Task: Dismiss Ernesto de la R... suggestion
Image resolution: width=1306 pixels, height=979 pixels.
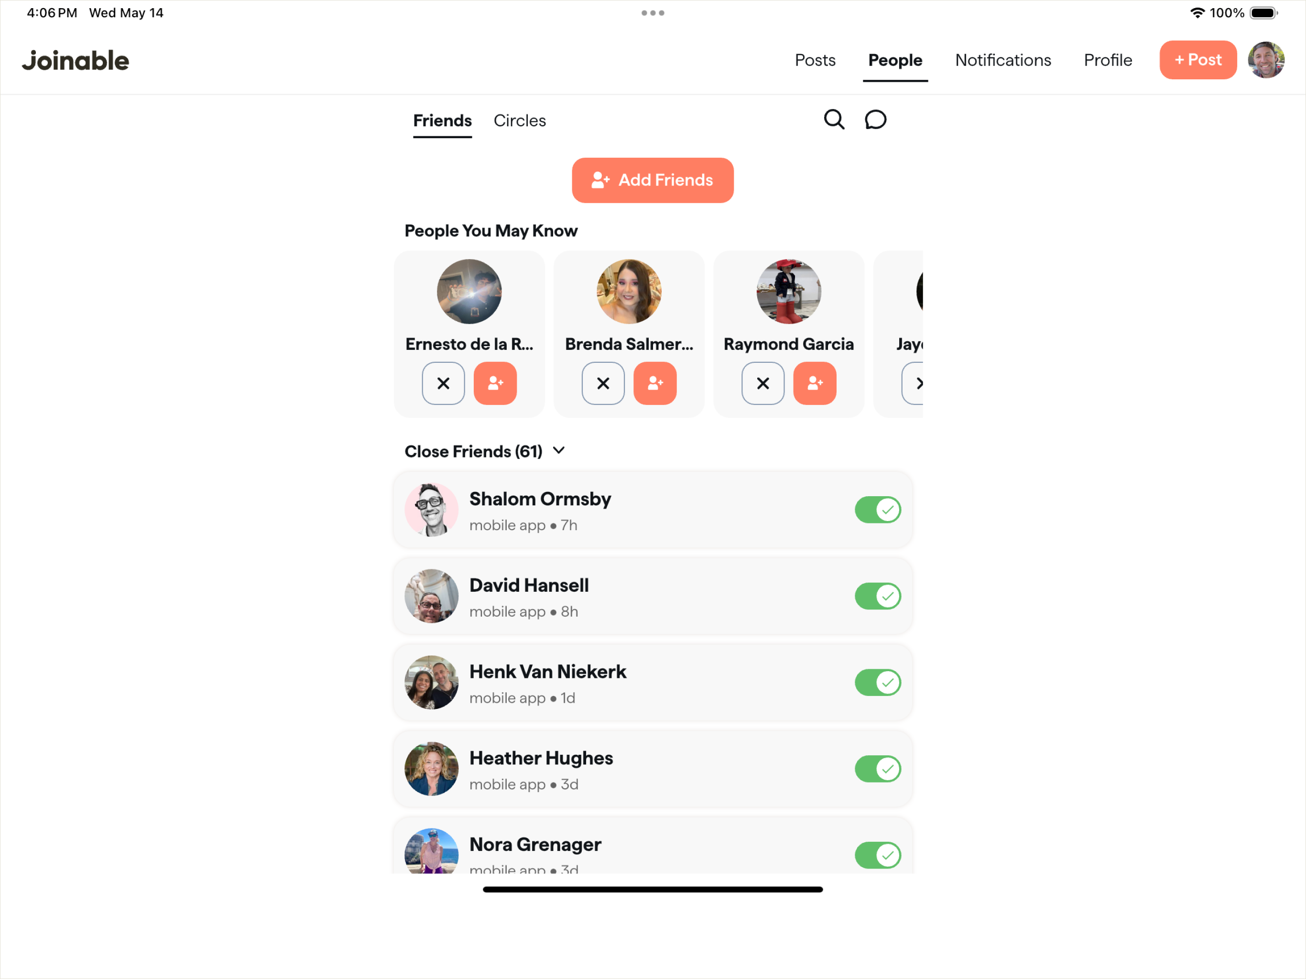Action: (444, 383)
